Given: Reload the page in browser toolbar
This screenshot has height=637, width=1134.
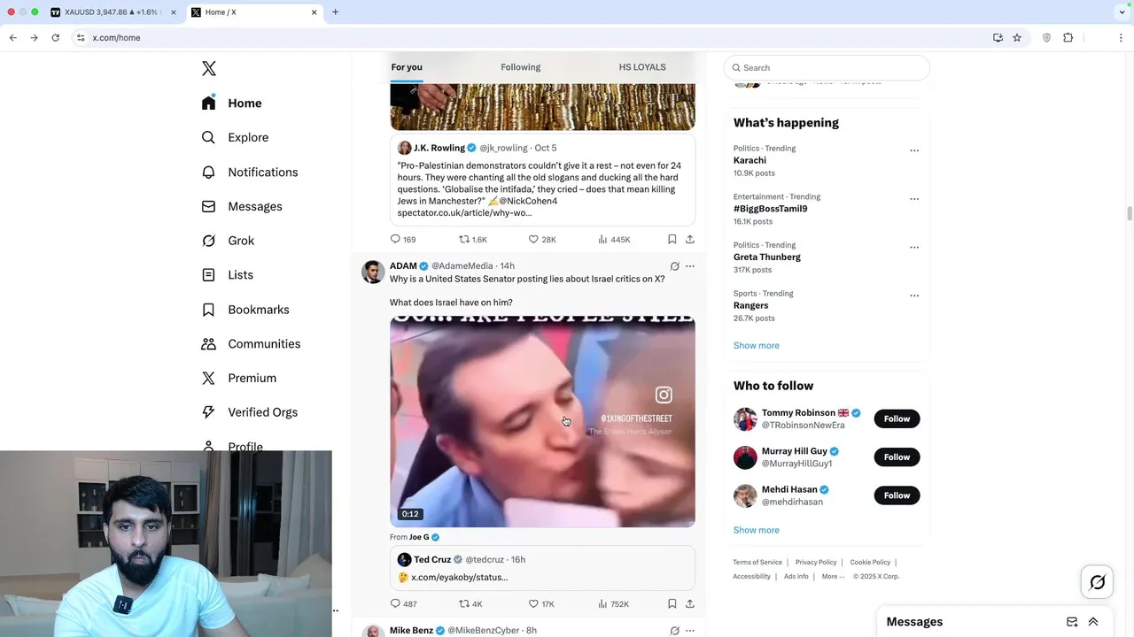Looking at the screenshot, I should pos(55,38).
